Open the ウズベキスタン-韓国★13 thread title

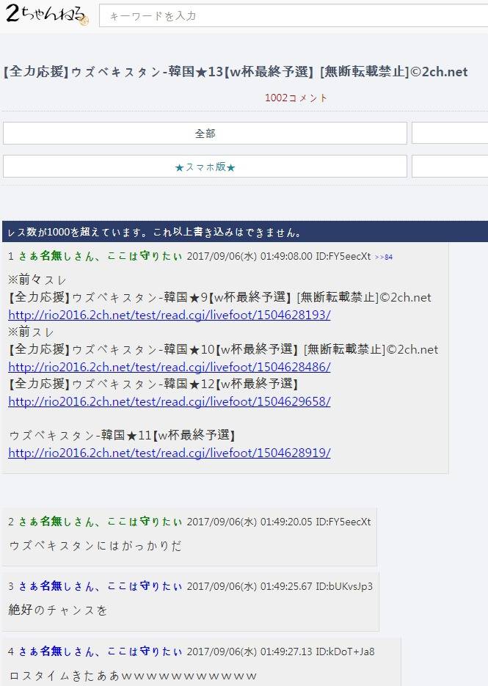pyautogui.click(x=235, y=72)
